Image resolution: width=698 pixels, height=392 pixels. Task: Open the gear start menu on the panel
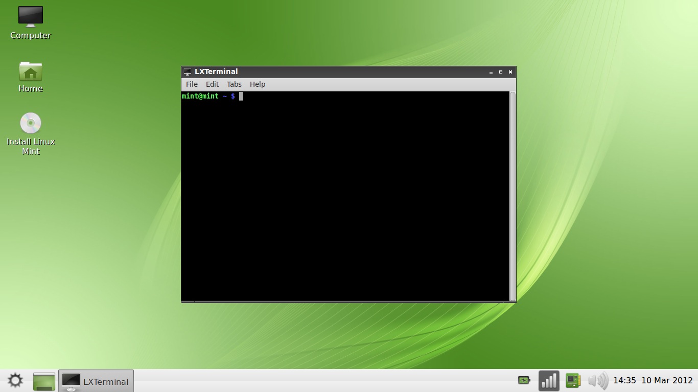tap(15, 381)
